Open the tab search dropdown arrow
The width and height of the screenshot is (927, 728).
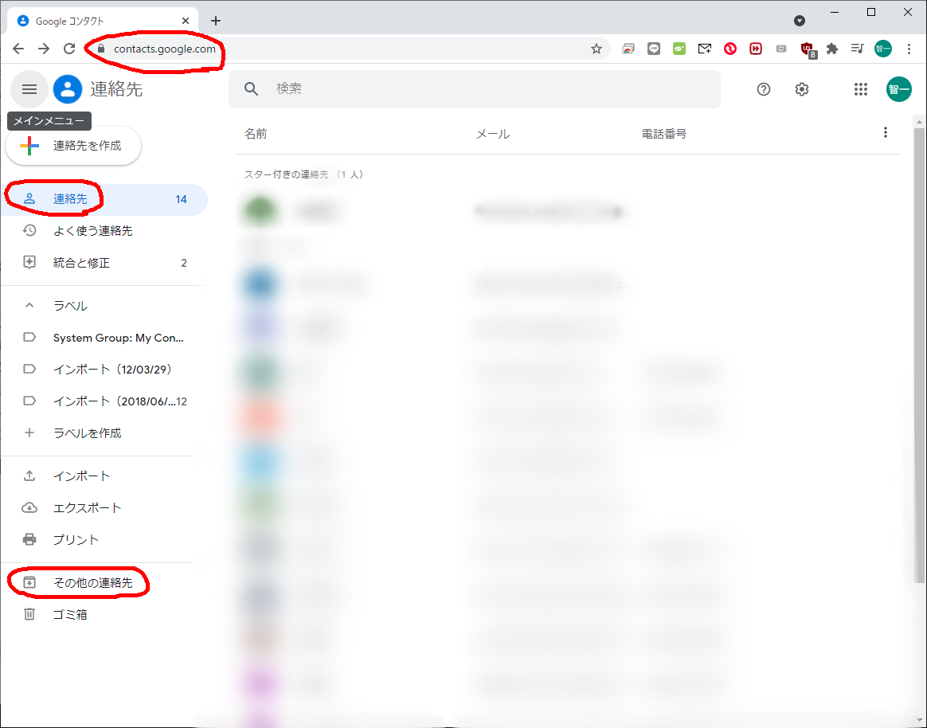pyautogui.click(x=800, y=21)
